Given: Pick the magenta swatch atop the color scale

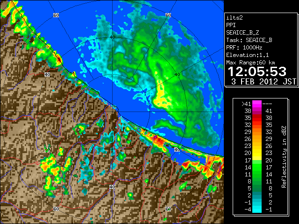Looking at the screenshot, I should [257, 104].
